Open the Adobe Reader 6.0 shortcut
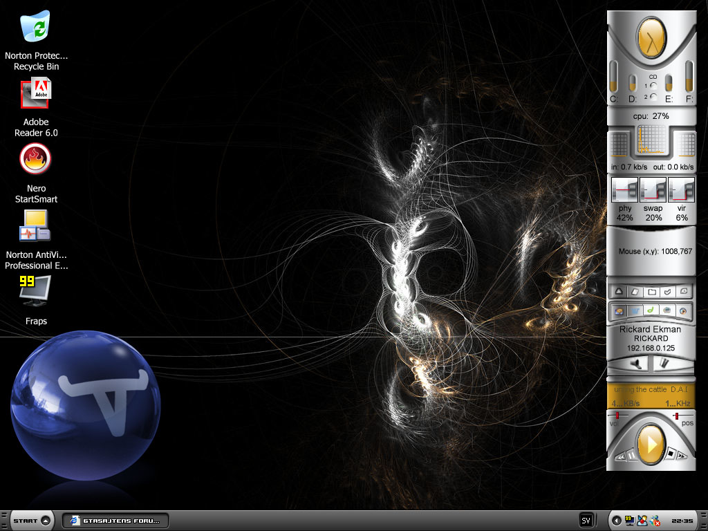This screenshot has height=531, width=708. coord(36,95)
